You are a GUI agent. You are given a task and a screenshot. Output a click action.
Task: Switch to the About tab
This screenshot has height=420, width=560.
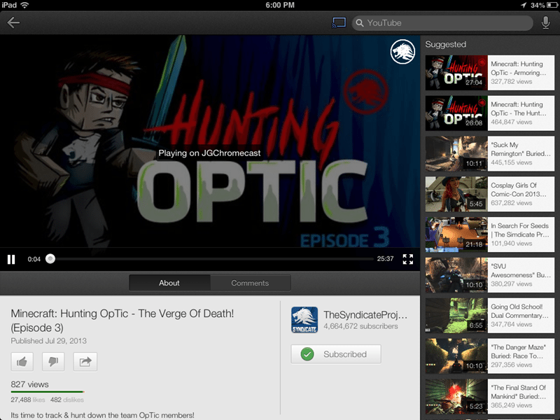169,283
